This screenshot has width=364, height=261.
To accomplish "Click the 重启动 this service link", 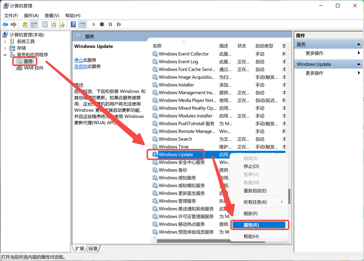I will click(81, 66).
